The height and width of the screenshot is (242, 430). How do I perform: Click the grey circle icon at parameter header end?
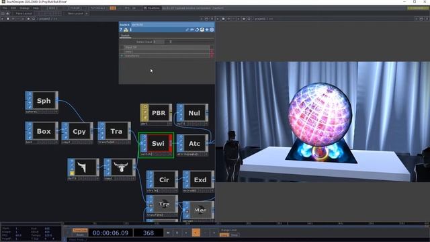(x=212, y=30)
